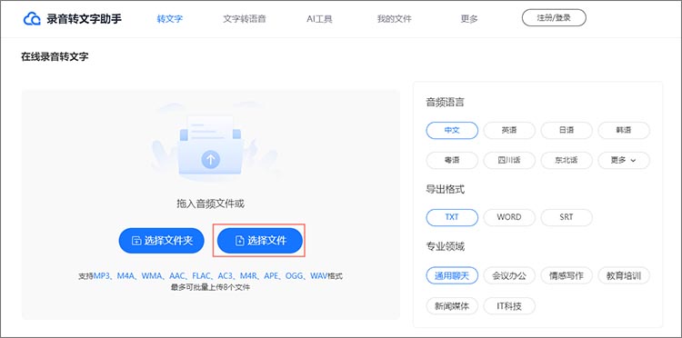Open the 更多 navigation menu item

pyautogui.click(x=469, y=19)
